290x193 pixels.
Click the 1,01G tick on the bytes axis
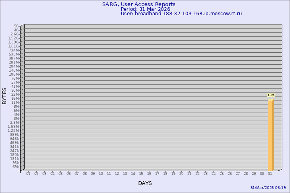(x=13, y=46)
